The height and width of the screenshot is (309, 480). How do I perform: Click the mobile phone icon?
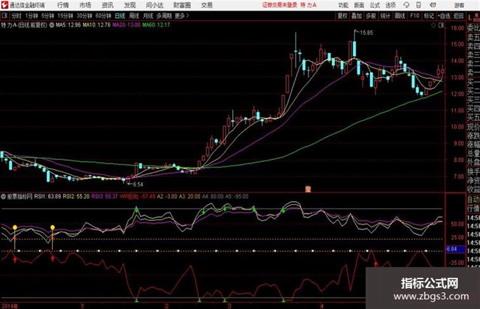click(419, 5)
